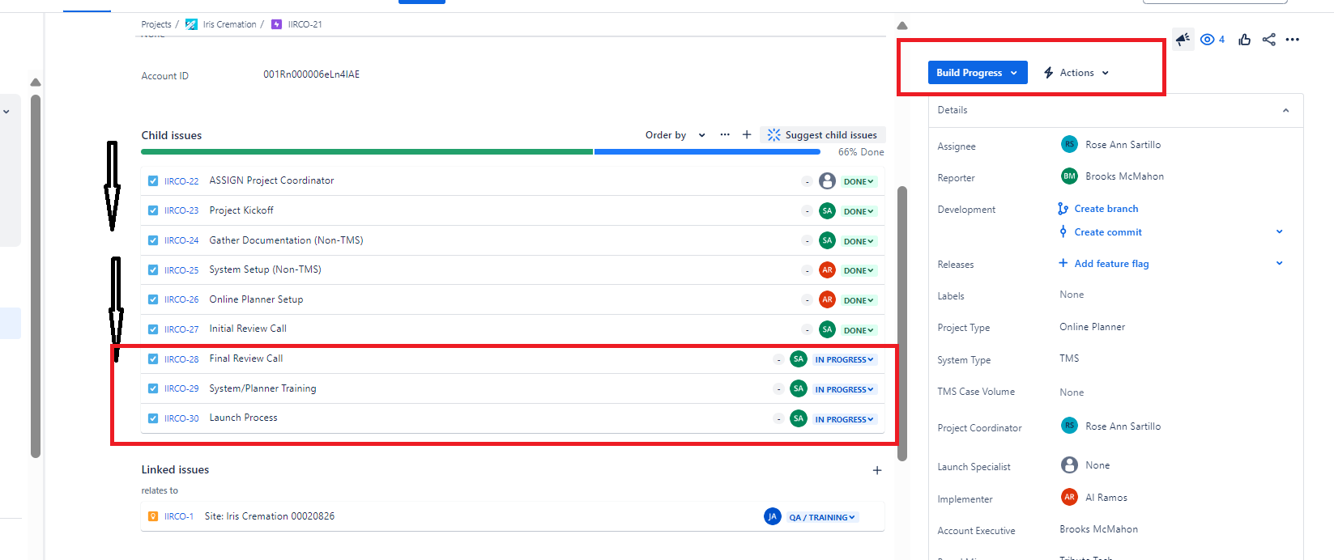Click the thumbs up vote icon
The height and width of the screenshot is (560, 1334).
1245,40
